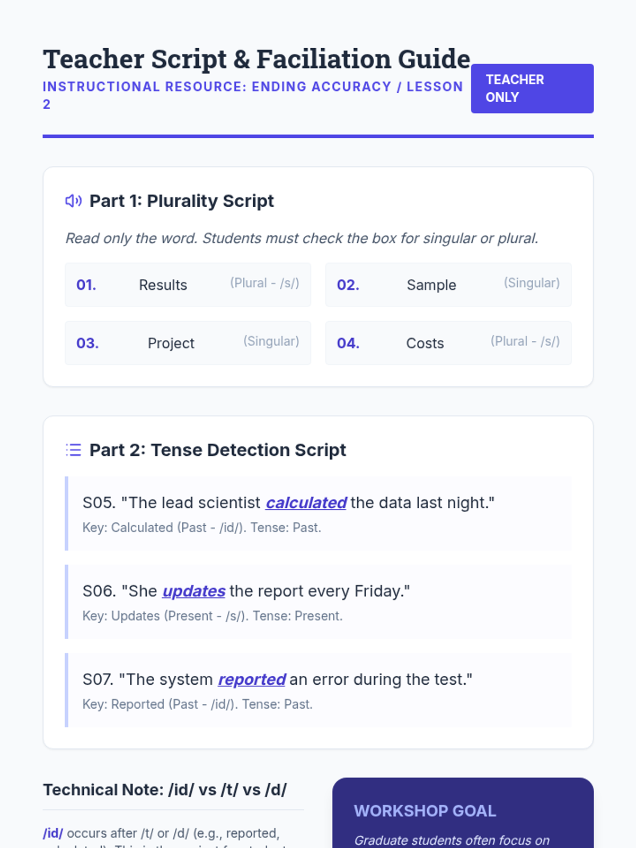
Task: Click the S06 answer key line
Action: pyautogui.click(x=212, y=616)
